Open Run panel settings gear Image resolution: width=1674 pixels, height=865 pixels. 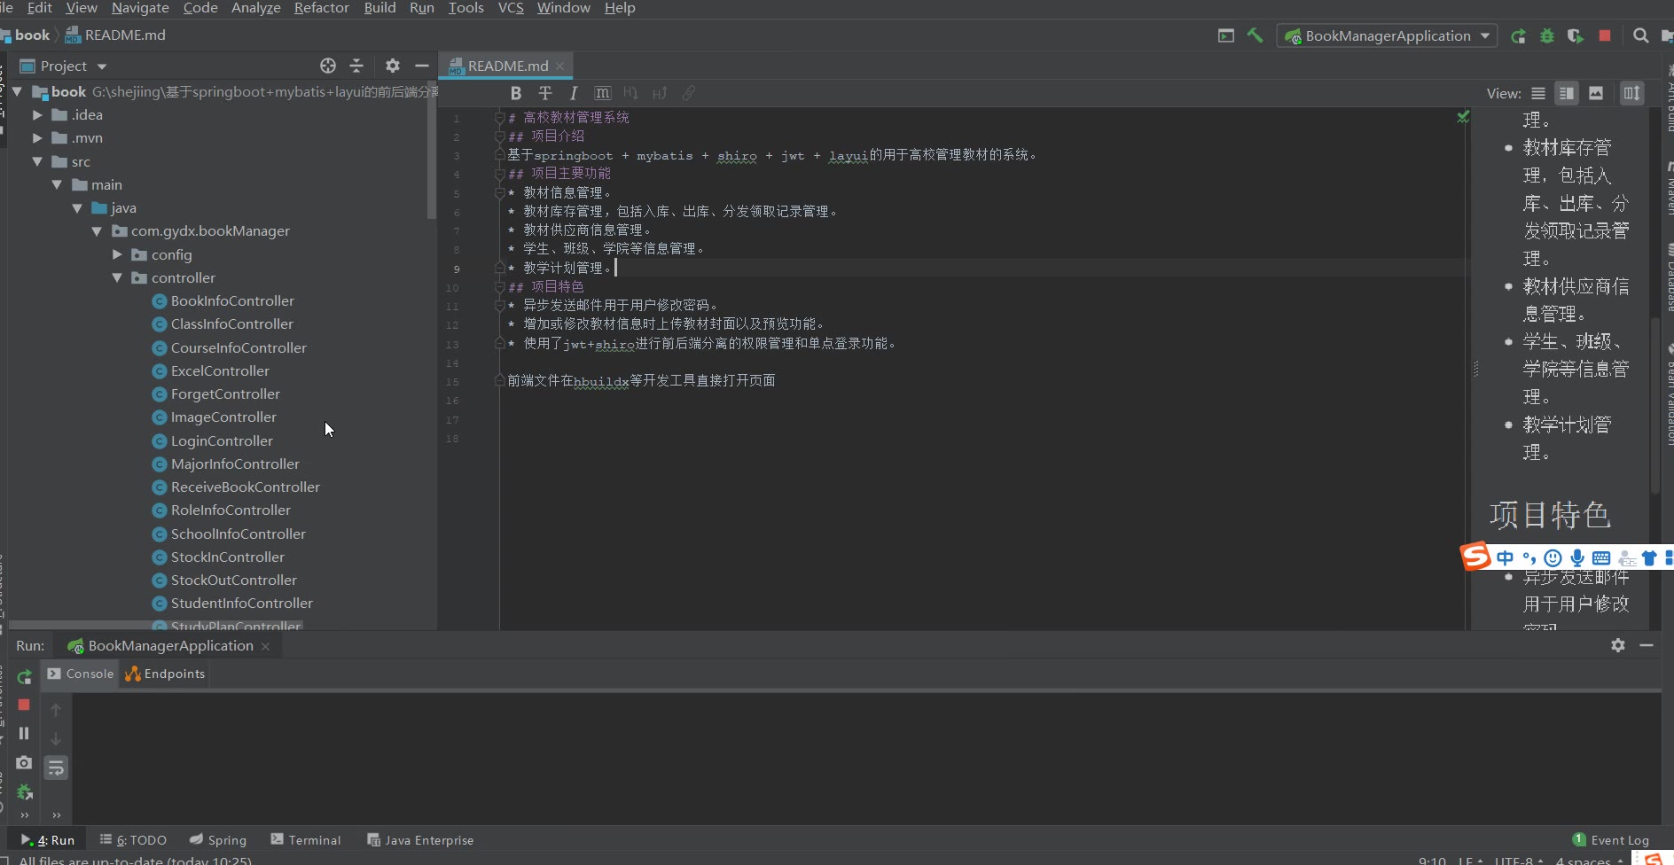point(1618,645)
